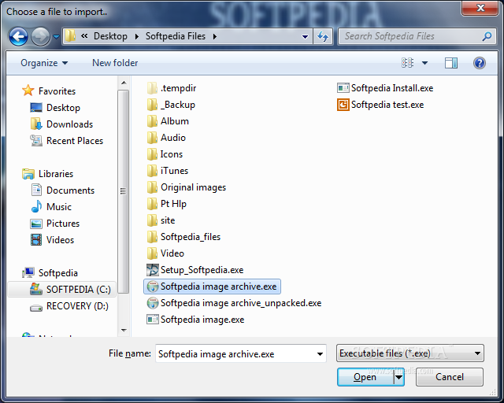Click the double chevron in address bar

[x=84, y=36]
